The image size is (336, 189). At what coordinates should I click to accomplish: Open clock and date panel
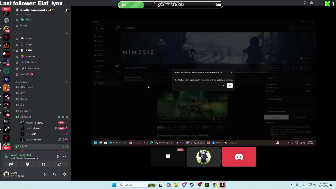click(324, 185)
